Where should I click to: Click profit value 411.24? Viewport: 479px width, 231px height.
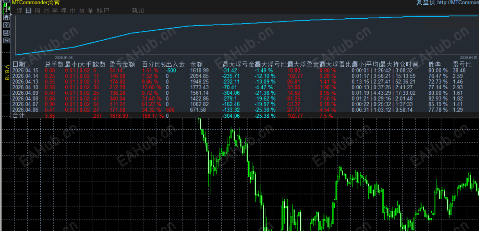pos(118,104)
